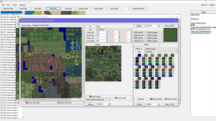Open the Image Editors
The image size is (216, 121).
point(99,8)
